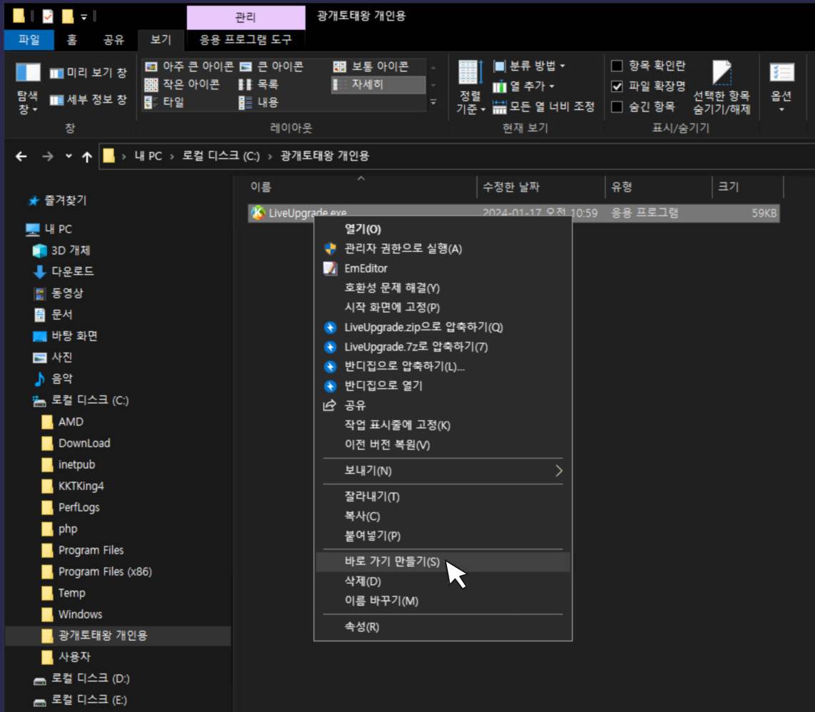Expand the Send to submenu arrow
815x712 pixels.
click(x=558, y=471)
